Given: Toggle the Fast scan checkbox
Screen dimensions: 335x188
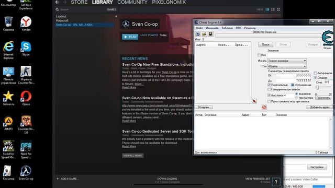Looking at the screenshot, I should [269, 95].
